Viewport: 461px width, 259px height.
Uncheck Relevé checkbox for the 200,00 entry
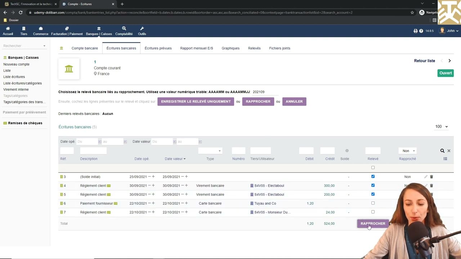pyautogui.click(x=373, y=194)
